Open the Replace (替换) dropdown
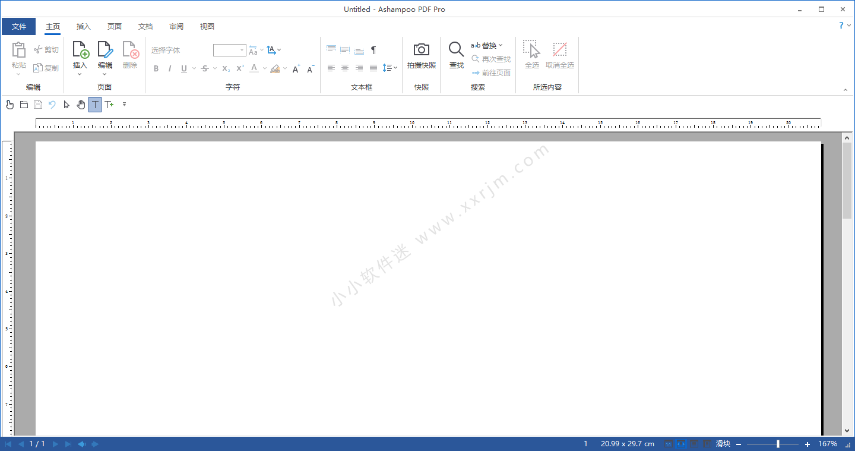The image size is (855, 451). (487, 45)
